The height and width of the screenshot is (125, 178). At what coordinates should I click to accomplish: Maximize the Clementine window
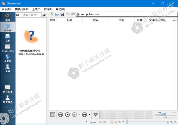(163, 3)
